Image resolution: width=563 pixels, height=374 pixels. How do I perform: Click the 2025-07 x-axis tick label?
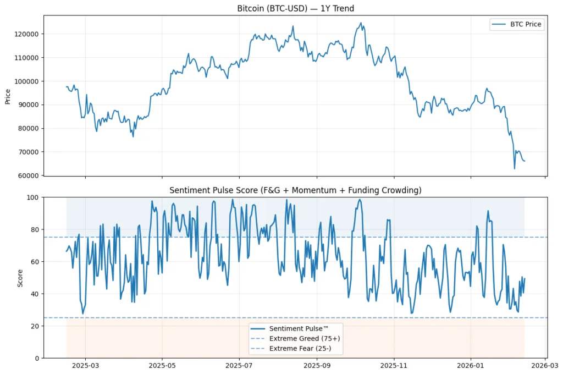(x=239, y=365)
